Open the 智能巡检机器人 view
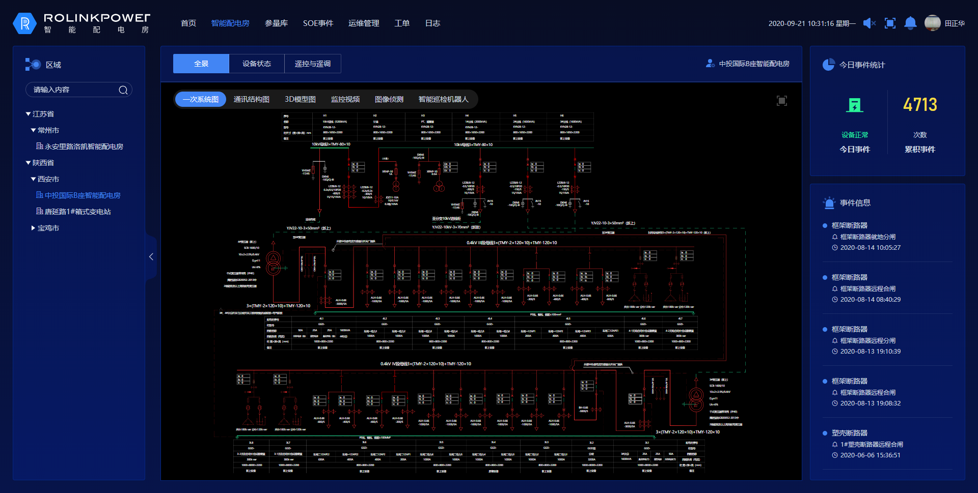Image resolution: width=978 pixels, height=493 pixels. pos(443,99)
